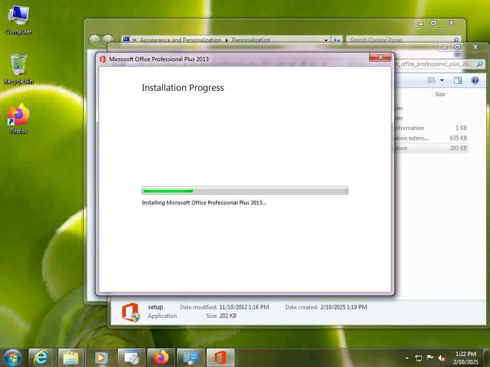Screen dimensions: 490x367
Task: Click the installation progress bar
Action: tap(245, 190)
